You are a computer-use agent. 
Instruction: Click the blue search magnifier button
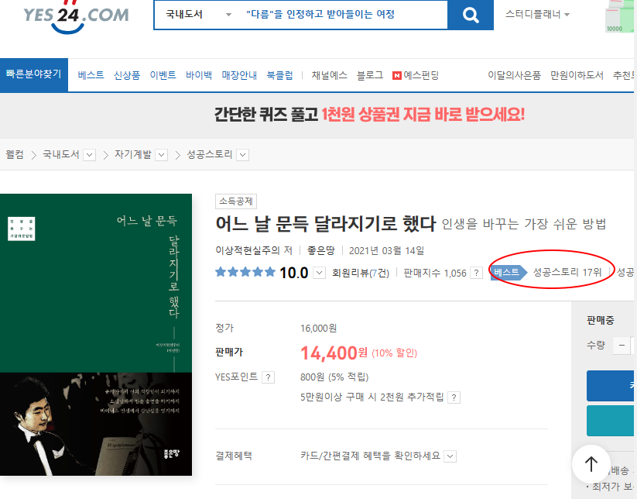(x=471, y=15)
